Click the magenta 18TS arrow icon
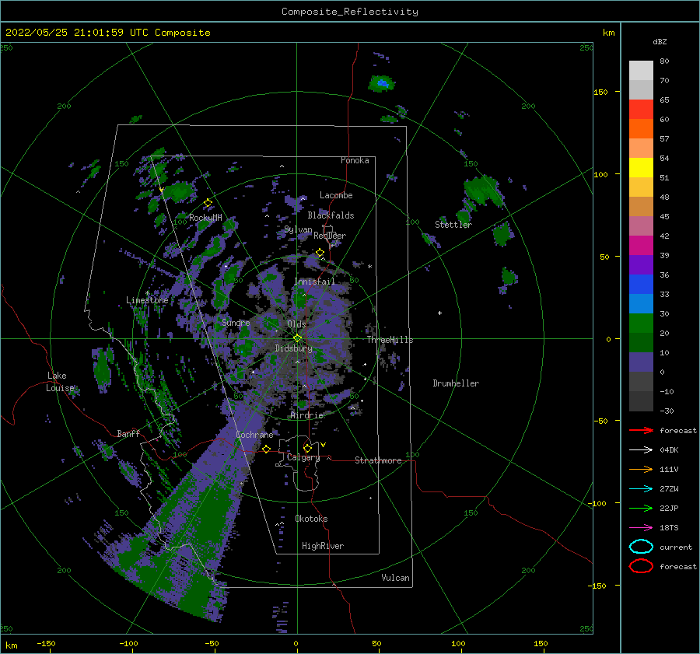Image resolution: width=700 pixels, height=654 pixels. point(641,528)
